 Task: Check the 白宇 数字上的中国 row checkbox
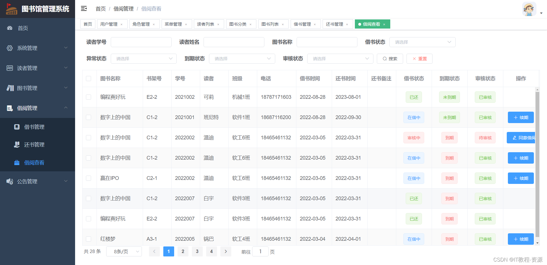pos(89,198)
